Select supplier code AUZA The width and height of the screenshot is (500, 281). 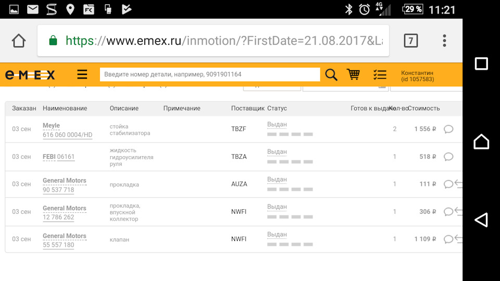239,184
